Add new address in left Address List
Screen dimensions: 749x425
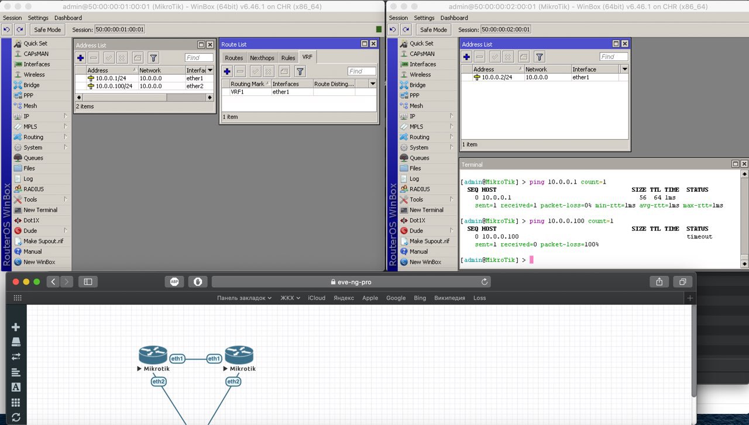click(81, 57)
